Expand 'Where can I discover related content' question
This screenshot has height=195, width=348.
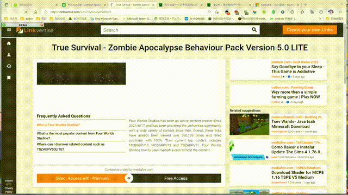[71, 147]
